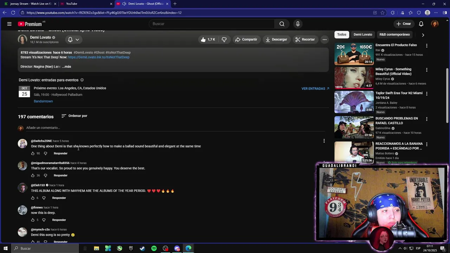Open browser settings and more menu

(436, 13)
